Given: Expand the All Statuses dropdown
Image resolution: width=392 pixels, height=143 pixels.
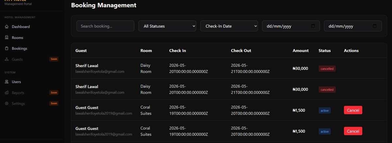Looking at the screenshot, I should point(167,26).
